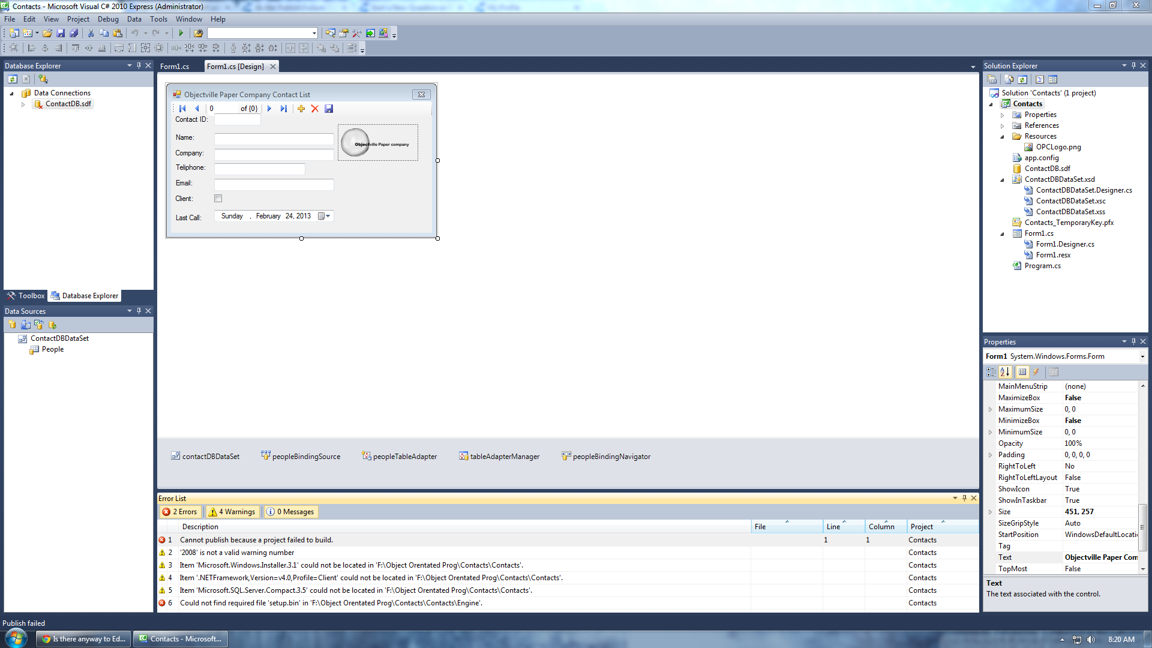Start debugging with the green play button
Screen dimensions: 1152x648
click(181, 33)
